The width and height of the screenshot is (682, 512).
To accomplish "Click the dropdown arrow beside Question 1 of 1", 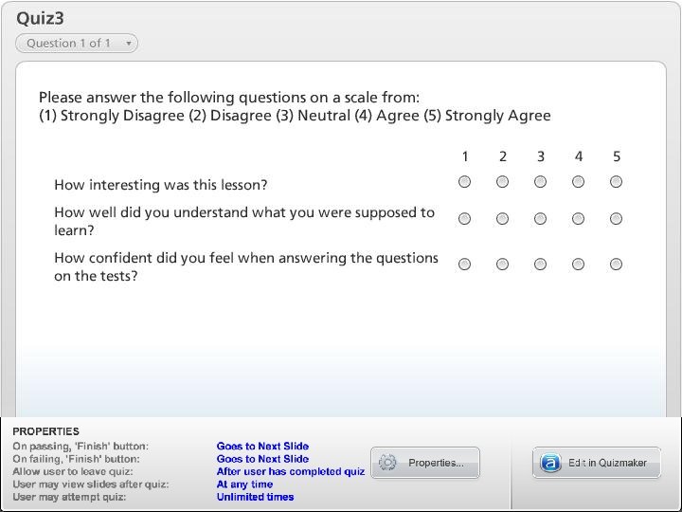I will point(128,43).
